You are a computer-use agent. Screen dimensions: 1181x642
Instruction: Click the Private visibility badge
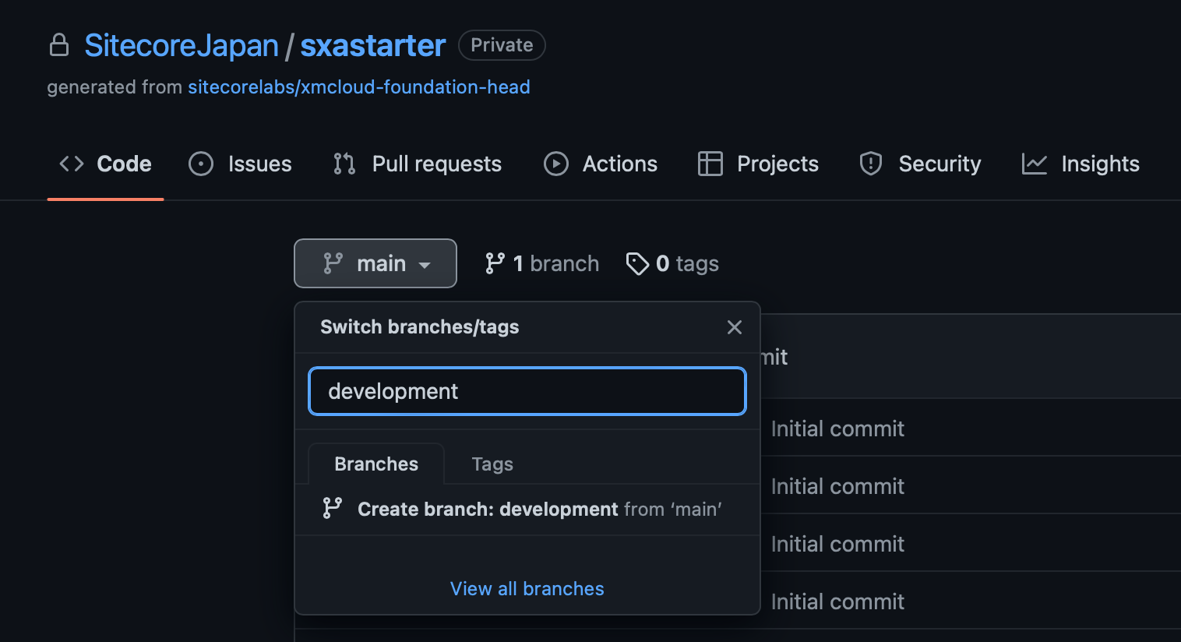click(x=502, y=45)
